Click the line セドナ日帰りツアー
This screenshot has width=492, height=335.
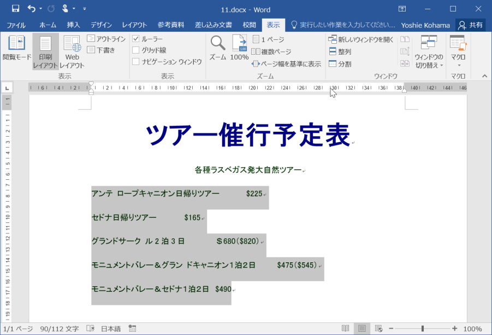point(124,218)
